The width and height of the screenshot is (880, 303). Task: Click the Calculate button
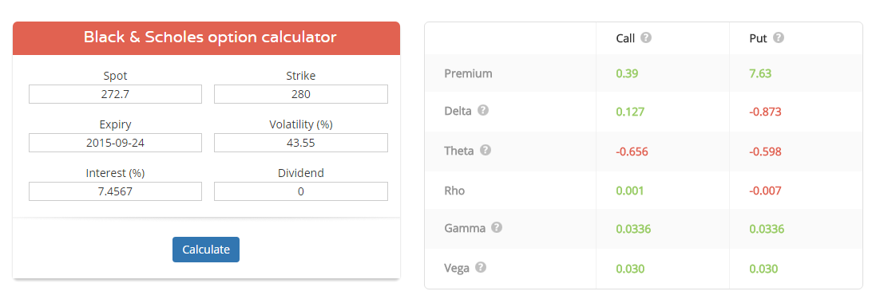tap(206, 250)
